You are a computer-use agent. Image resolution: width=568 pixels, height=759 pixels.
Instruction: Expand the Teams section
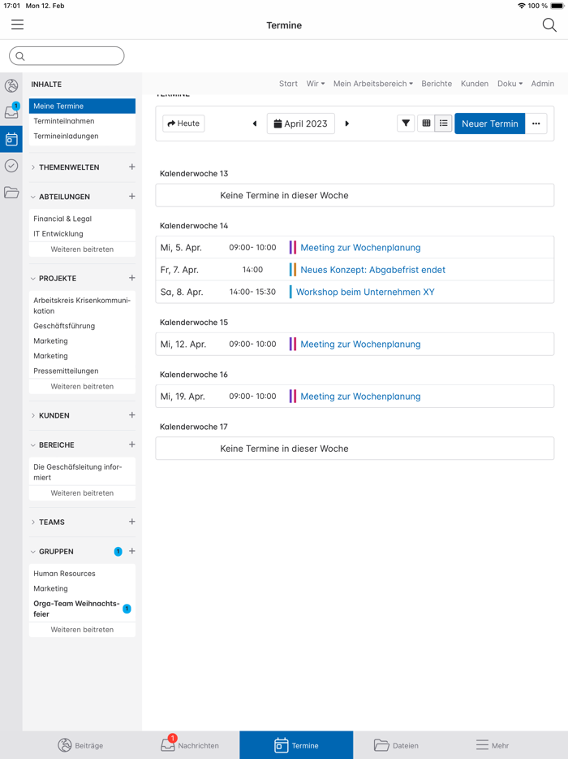coord(33,523)
